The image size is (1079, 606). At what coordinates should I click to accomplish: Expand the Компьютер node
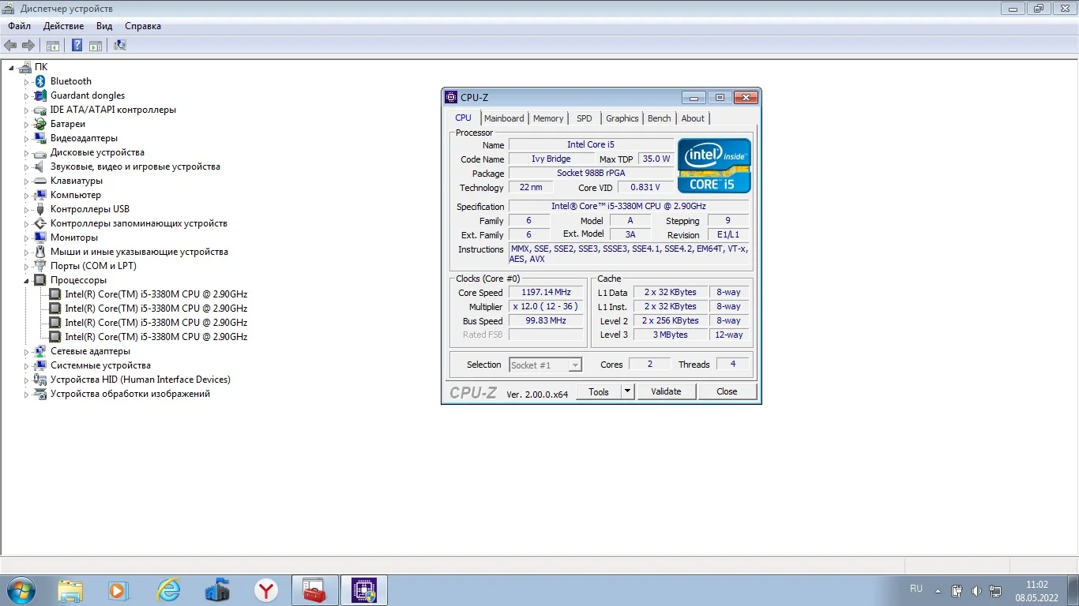[x=26, y=196]
